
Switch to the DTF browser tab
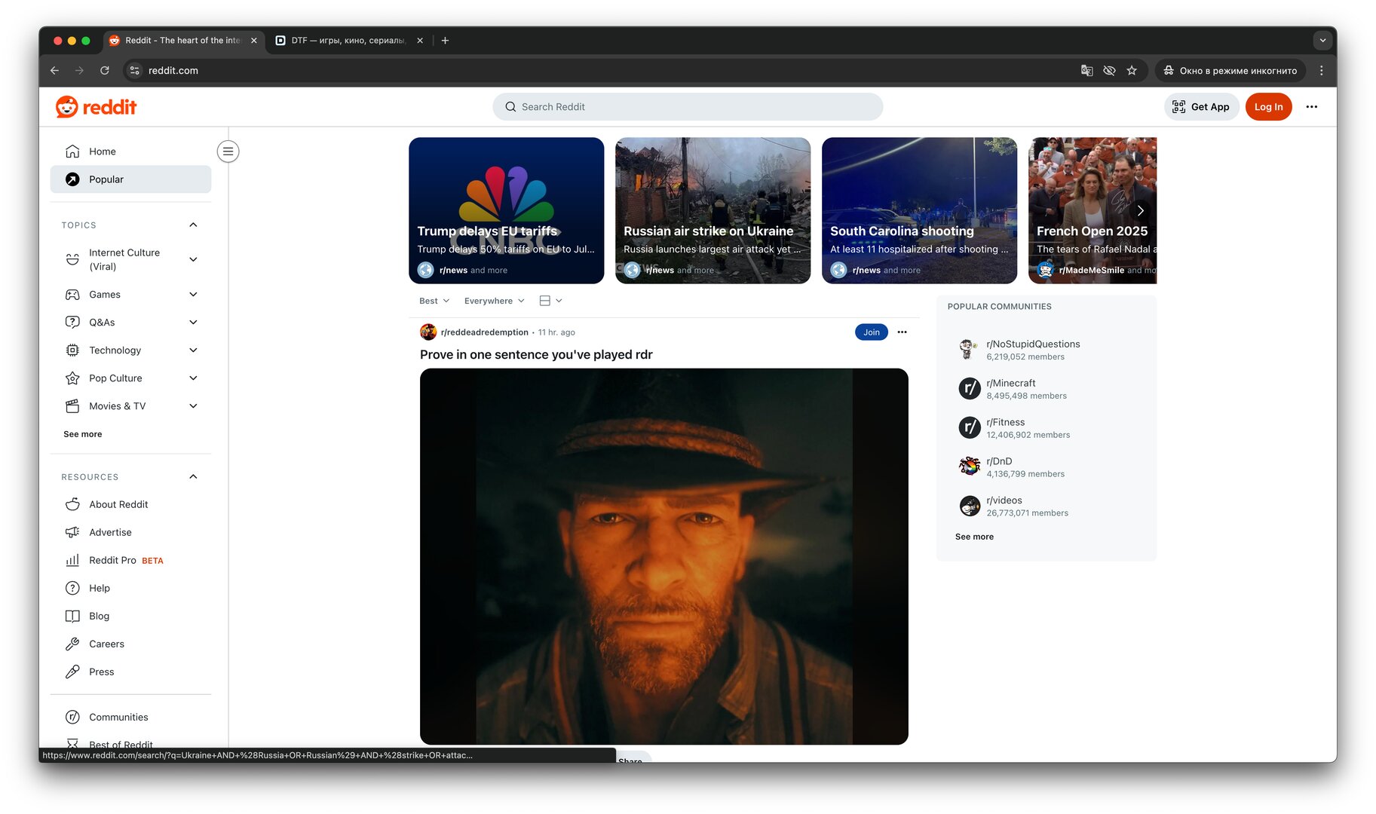coord(348,41)
